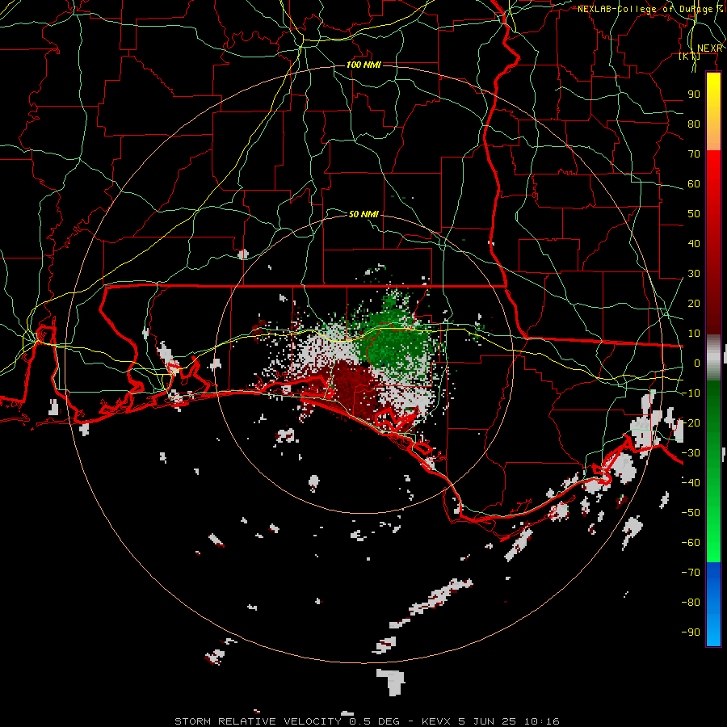Select the positive 10 value on velocity scale
The height and width of the screenshot is (727, 727).
coord(694,334)
